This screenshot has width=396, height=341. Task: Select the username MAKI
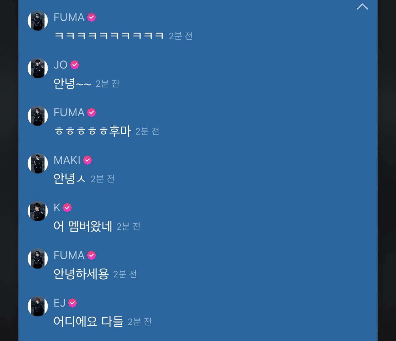pos(67,160)
